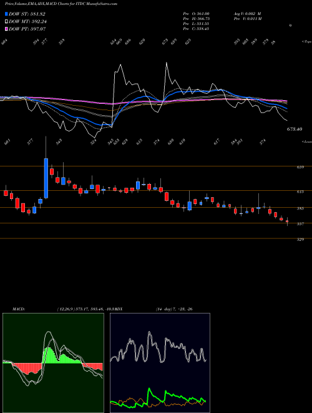The image size is (312, 413).
Task: Click the 557 price level label
Action: point(300,224)
